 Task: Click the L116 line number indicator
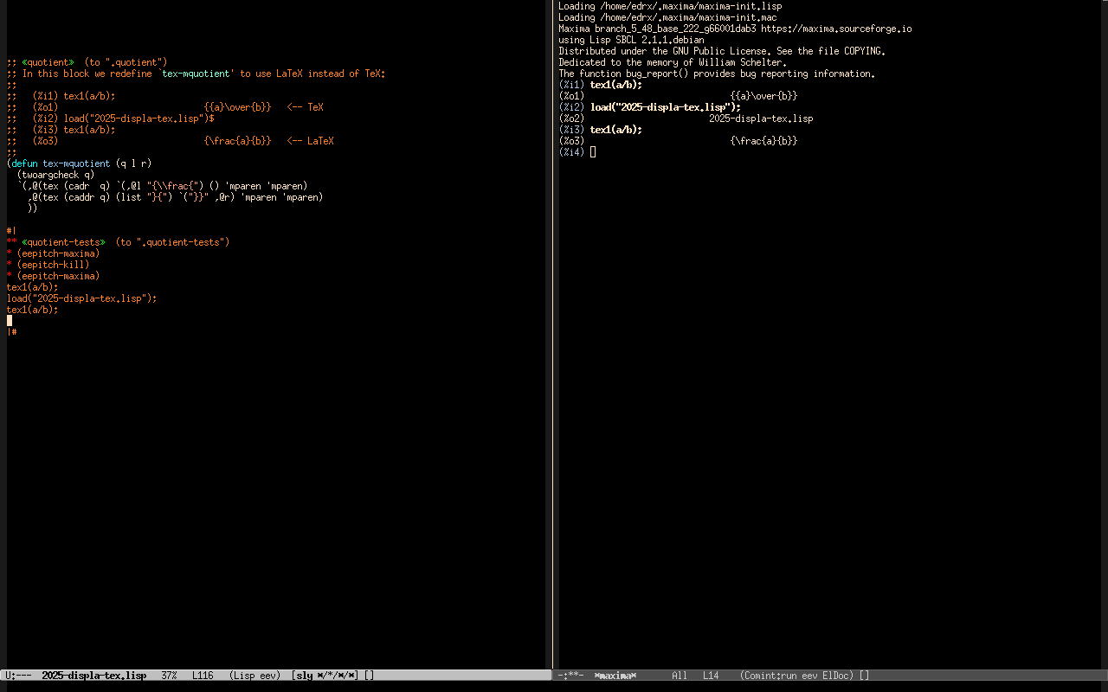coord(203,676)
